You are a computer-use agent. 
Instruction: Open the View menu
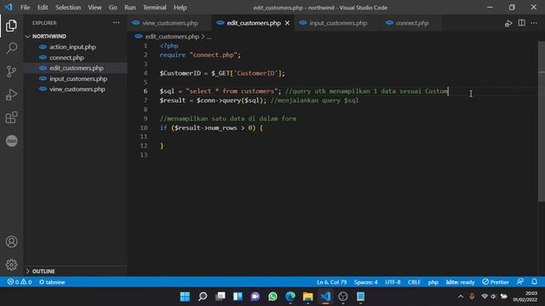click(x=95, y=8)
